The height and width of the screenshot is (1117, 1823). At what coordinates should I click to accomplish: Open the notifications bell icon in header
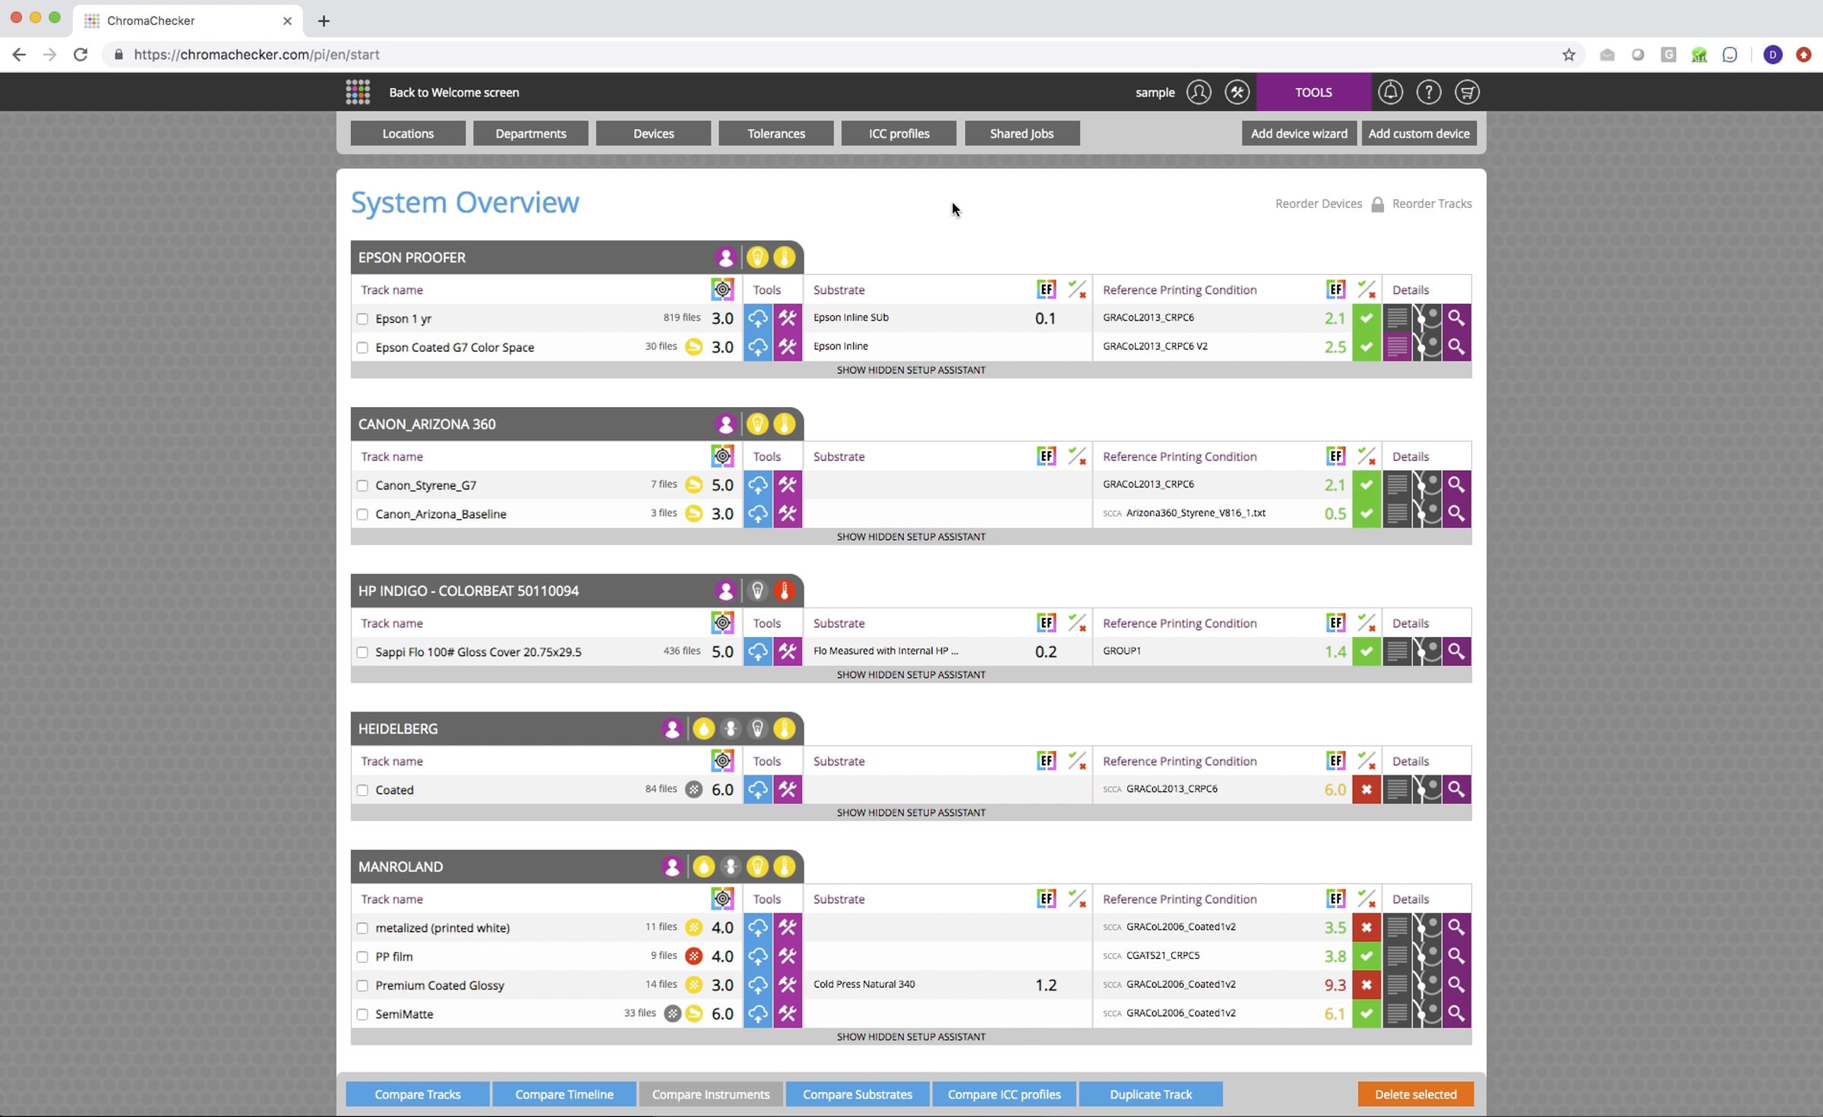point(1390,92)
